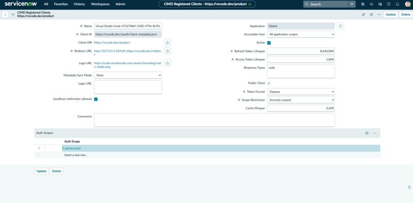
Task: Favorite the page with the star icon
Action: (250, 4)
